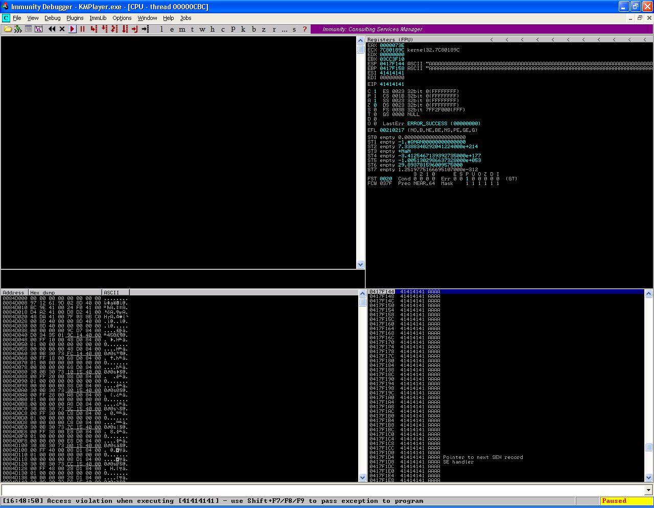The height and width of the screenshot is (508, 654).
Task: Click the hex dump pane scrollbar down arrow
Action: coord(362,477)
